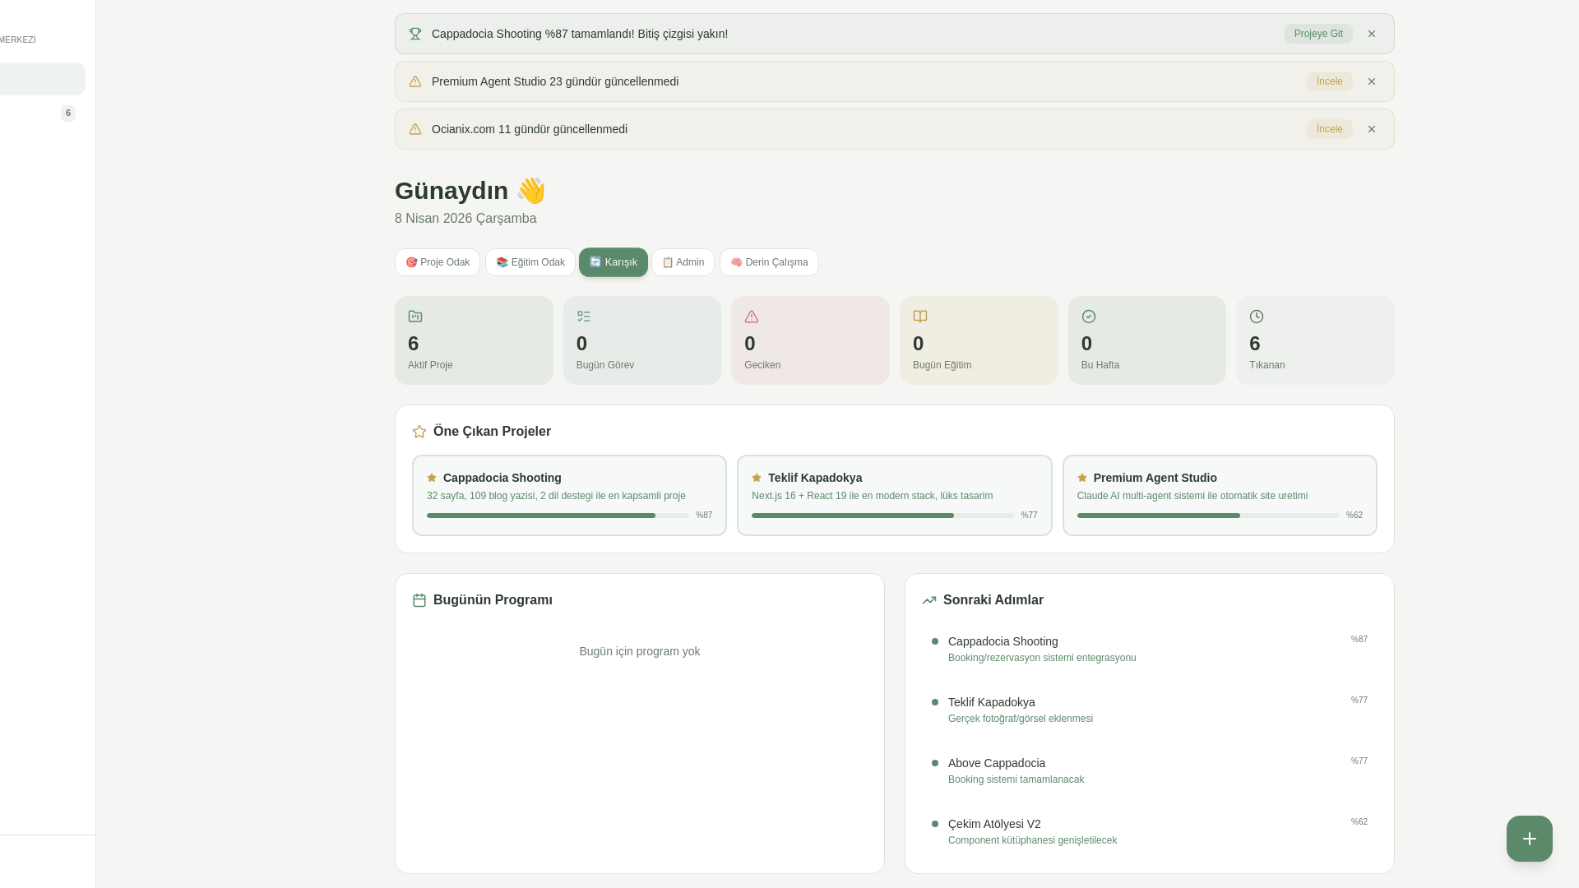This screenshot has height=888, width=1579.
Task: Select the Admin mode
Action: (683, 262)
